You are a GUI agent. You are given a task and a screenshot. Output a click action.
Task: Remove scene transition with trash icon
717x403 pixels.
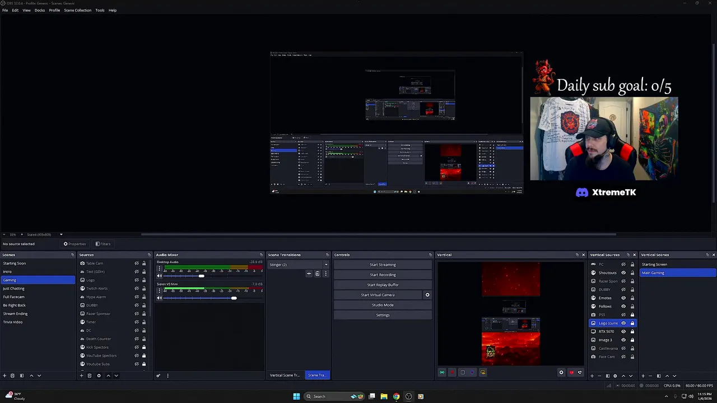(x=317, y=274)
